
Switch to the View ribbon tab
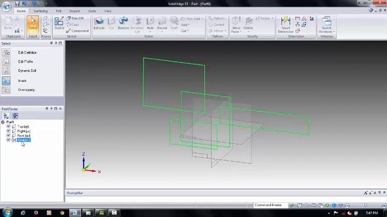108,11
